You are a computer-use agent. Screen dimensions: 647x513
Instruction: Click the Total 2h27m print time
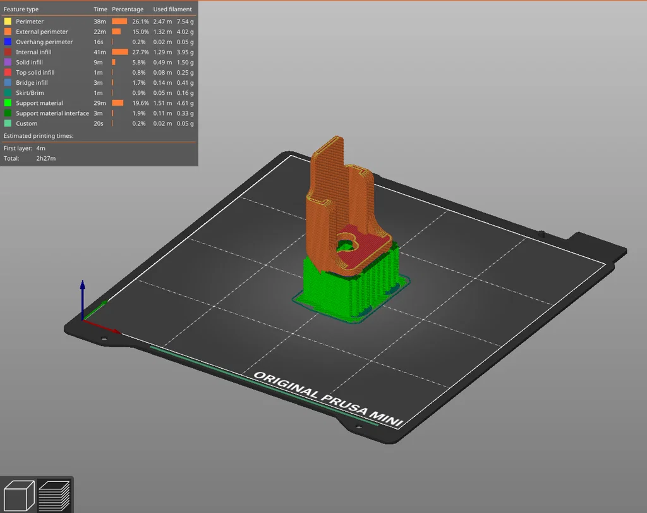click(45, 158)
